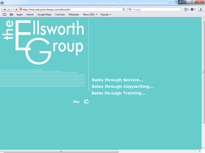The width and height of the screenshot is (205, 153).
Task: Click Sales through Training text
Action: point(118,93)
